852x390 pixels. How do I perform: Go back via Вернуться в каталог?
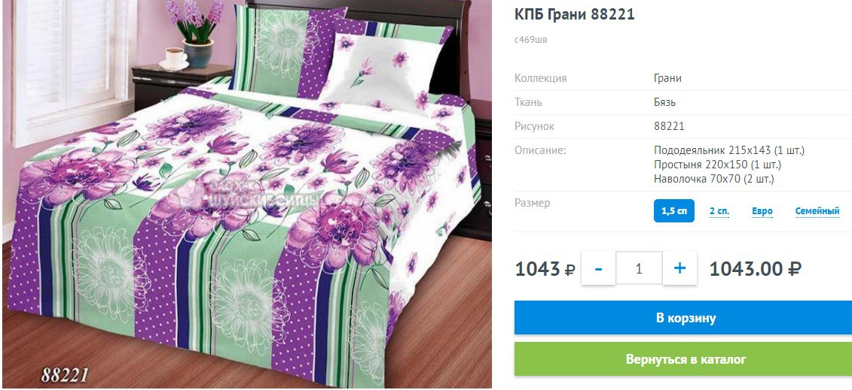click(683, 359)
